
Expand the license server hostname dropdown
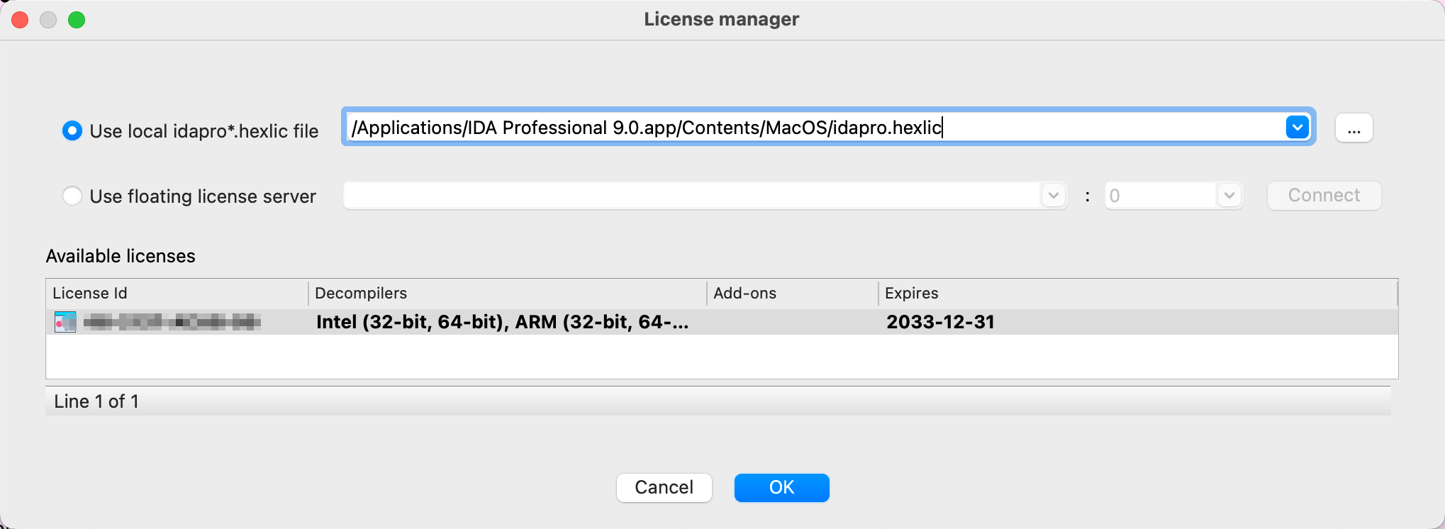coord(1054,196)
